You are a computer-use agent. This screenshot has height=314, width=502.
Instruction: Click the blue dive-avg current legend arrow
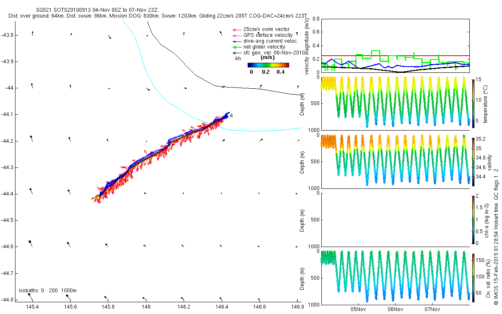237,41
